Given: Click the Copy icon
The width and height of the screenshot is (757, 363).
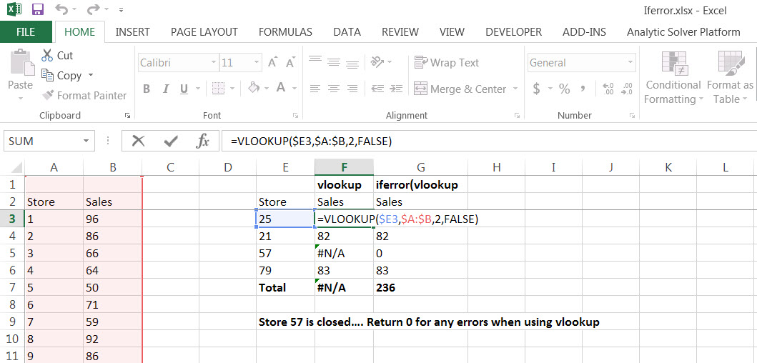Looking at the screenshot, I should pyautogui.click(x=47, y=75).
